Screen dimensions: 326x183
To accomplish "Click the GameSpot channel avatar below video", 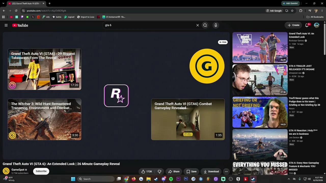I will click(x=6, y=171).
